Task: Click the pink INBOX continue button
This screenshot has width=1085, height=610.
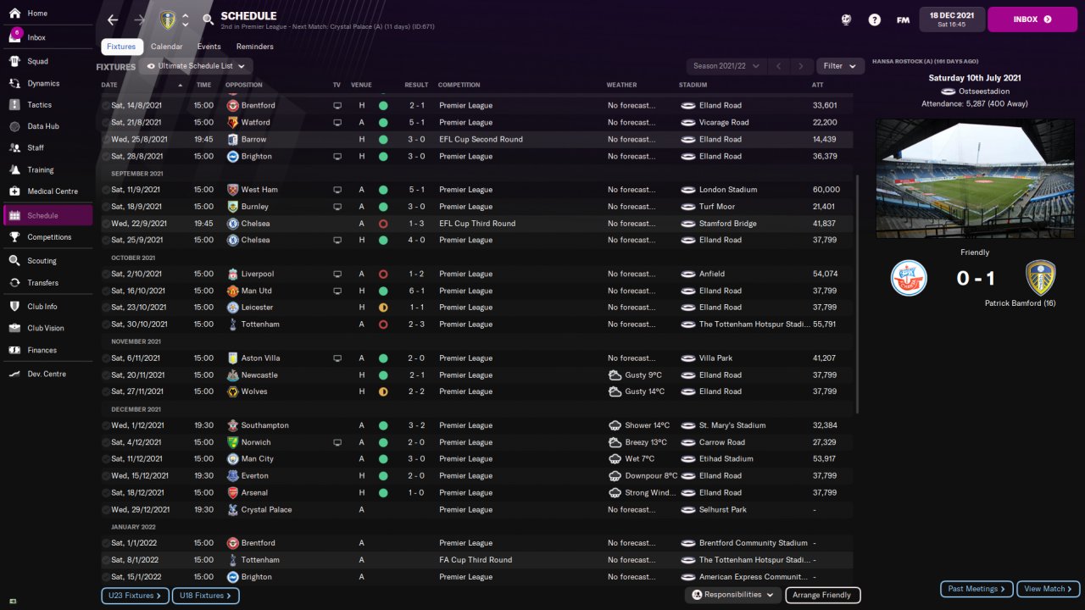Action: (1032, 19)
